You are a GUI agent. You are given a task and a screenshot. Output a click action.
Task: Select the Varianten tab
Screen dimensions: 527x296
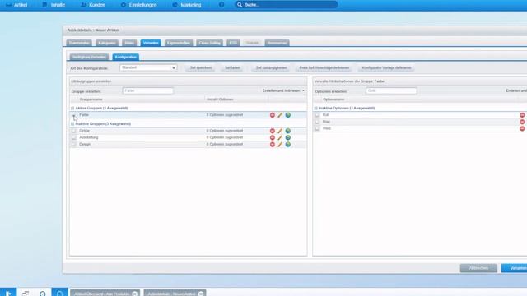[151, 43]
